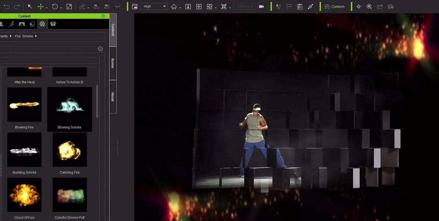The height and width of the screenshot is (221, 439).
Task: Select the Building Smoke thumbnail
Action: coord(24,150)
